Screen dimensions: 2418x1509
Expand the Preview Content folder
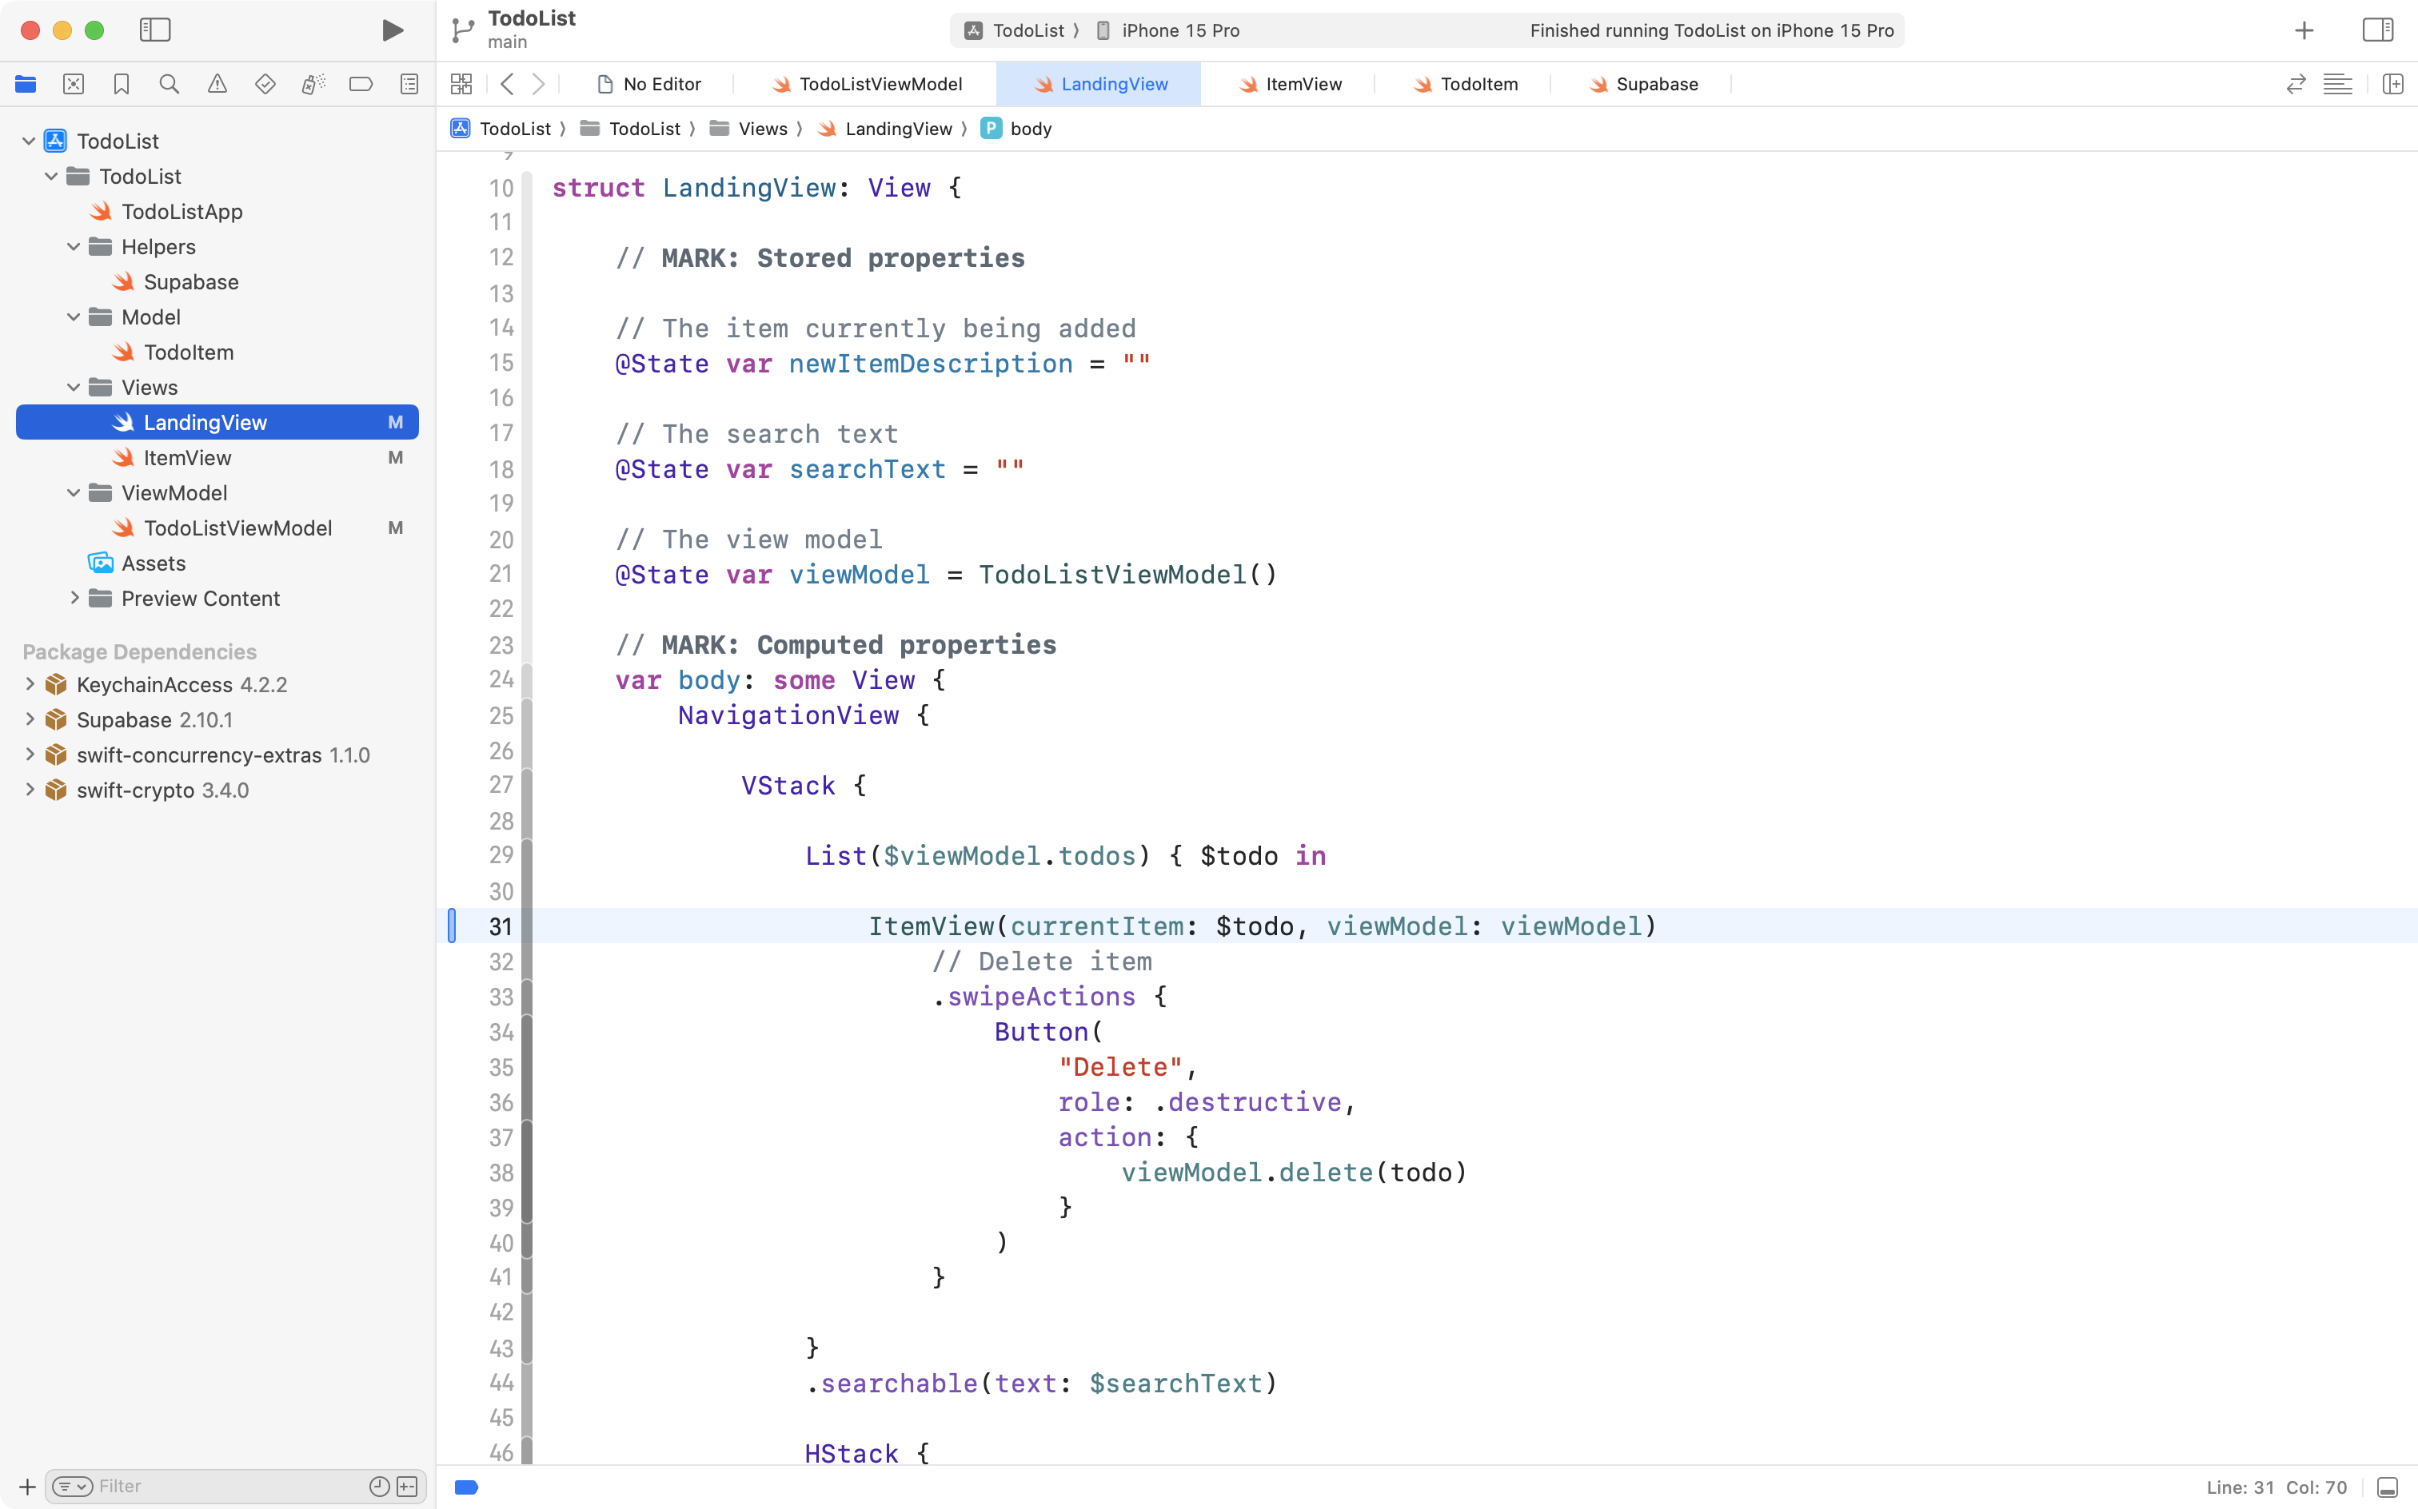(74, 598)
